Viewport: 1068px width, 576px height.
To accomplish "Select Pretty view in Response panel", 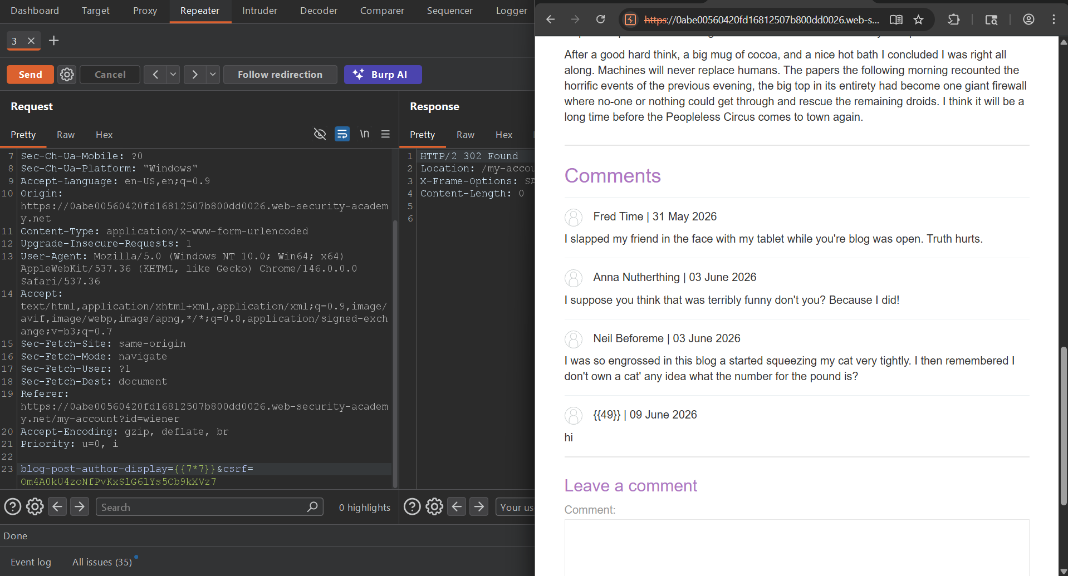I will 422,135.
